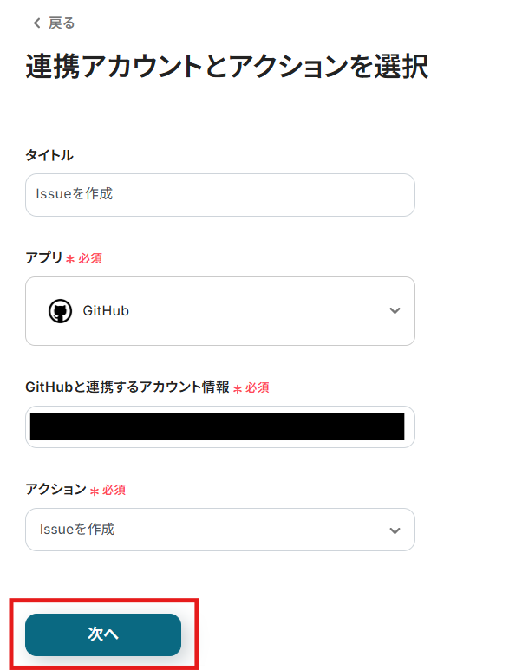Click the 連携アカウントとアクションを選択 heading
The image size is (522, 670).
pos(226,67)
